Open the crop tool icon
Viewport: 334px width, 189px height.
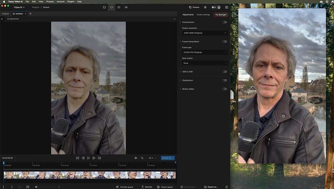(x=142, y=158)
